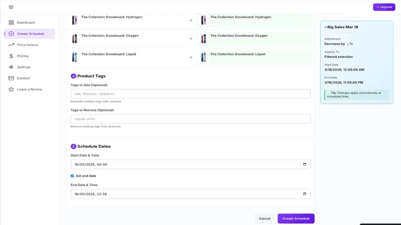Click the Create Schedule submit button
This screenshot has width=401, height=225.
point(296,218)
